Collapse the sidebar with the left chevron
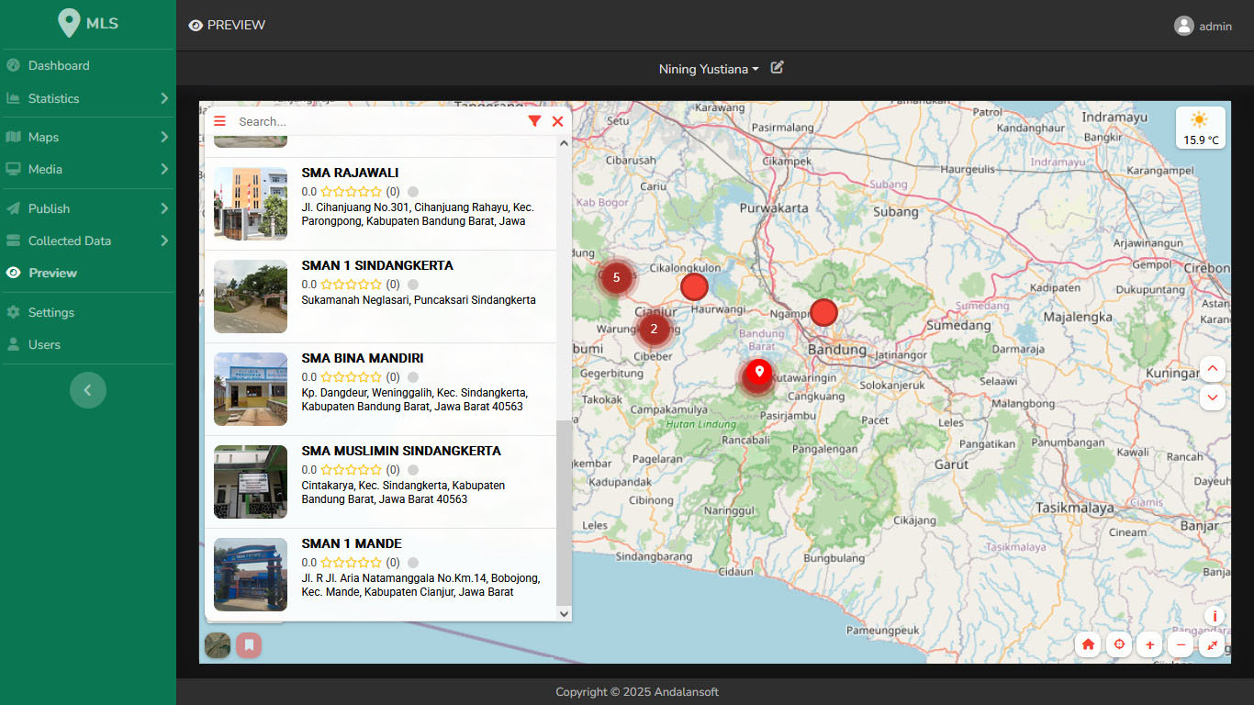1254x705 pixels. point(88,390)
